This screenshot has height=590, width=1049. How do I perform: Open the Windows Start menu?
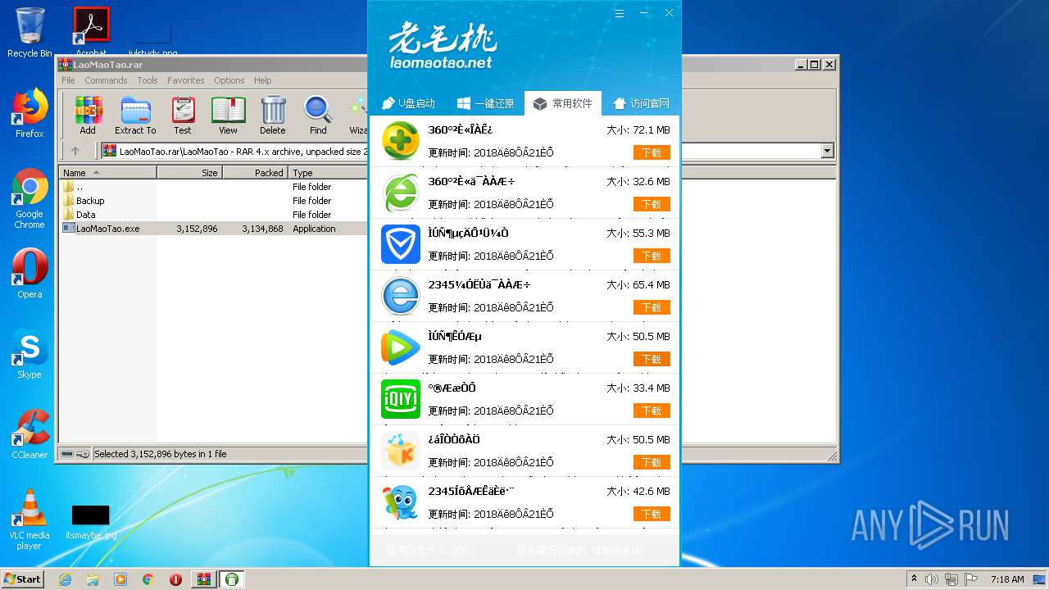22,579
